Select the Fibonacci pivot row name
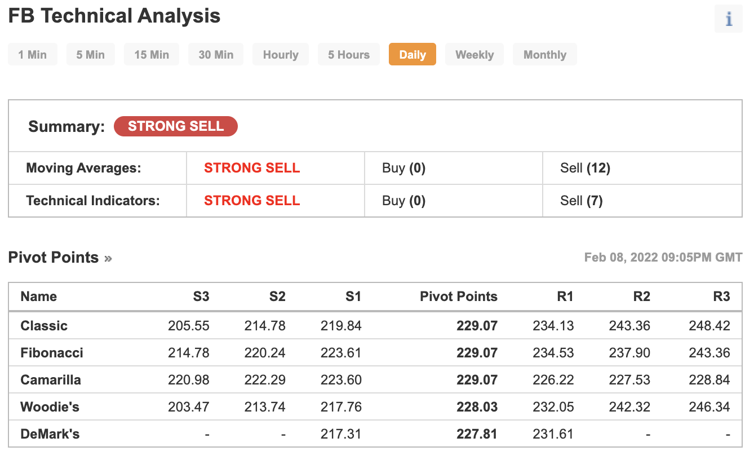This screenshot has height=460, width=754. tap(52, 353)
